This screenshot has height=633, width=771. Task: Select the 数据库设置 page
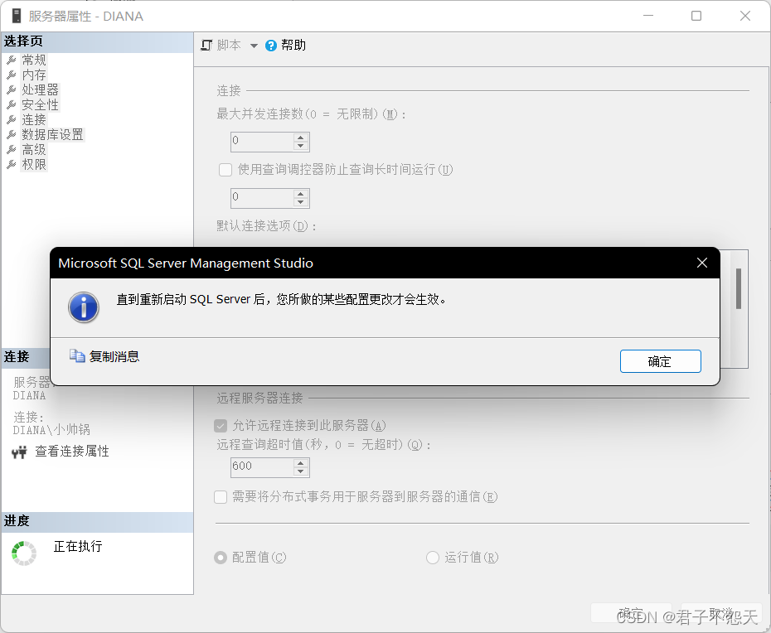tap(52, 134)
